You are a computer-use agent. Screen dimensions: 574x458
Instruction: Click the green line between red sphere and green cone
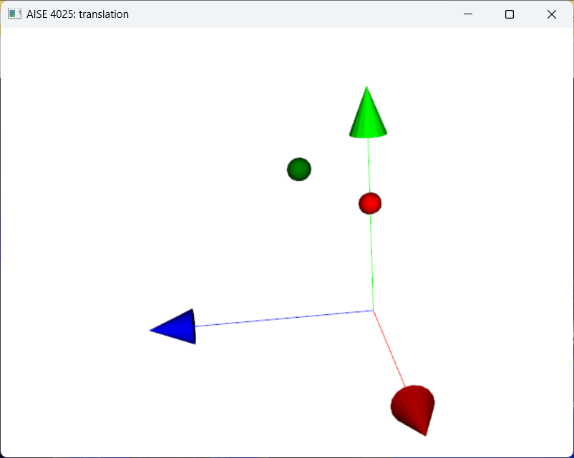point(369,165)
